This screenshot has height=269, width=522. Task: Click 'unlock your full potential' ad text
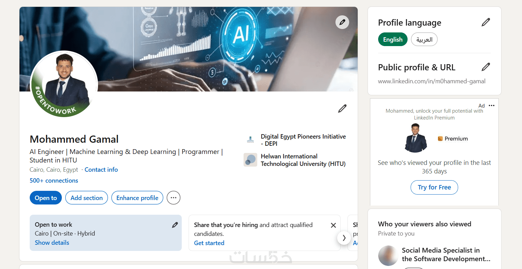pos(434,114)
